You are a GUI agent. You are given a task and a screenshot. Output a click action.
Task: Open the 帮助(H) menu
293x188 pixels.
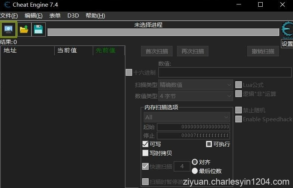point(95,16)
